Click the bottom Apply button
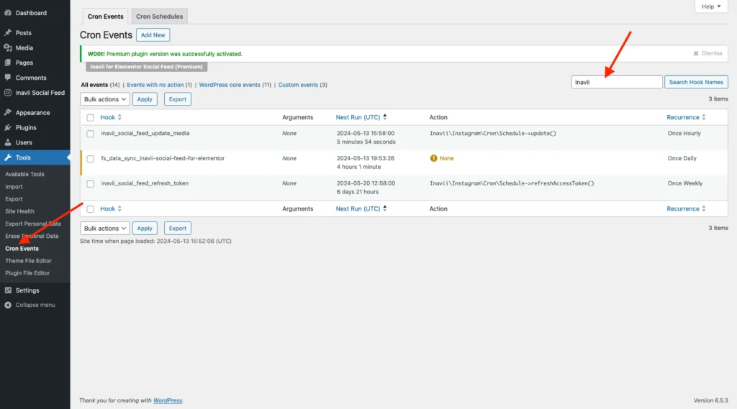This screenshot has width=737, height=409. (145, 228)
